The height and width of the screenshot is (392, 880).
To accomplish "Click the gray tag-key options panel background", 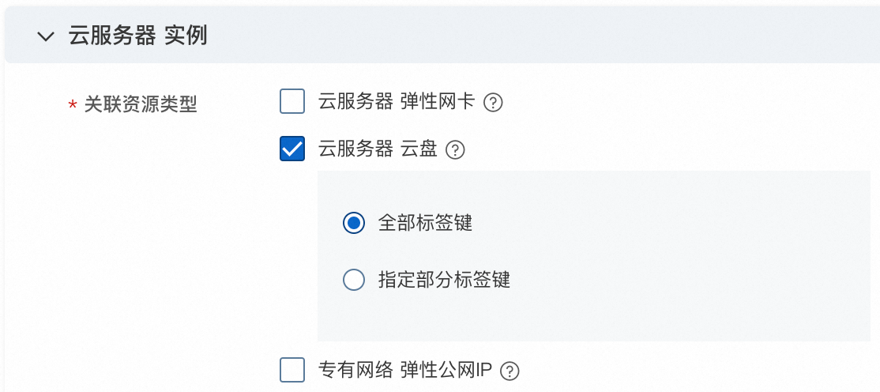I will pos(671,253).
